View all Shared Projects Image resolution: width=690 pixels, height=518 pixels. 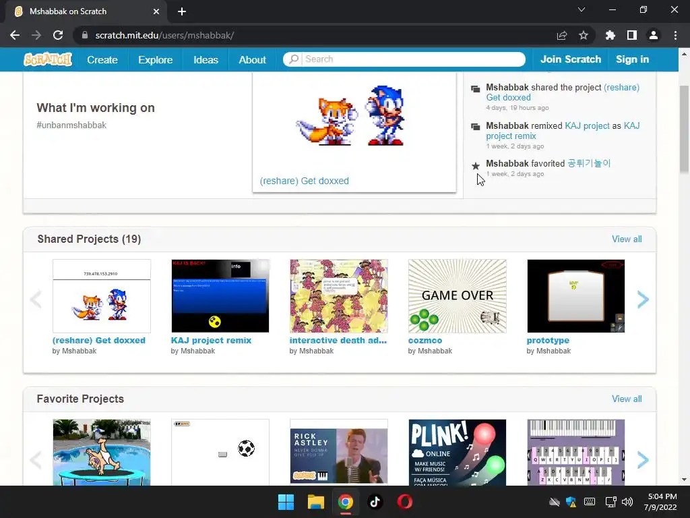click(627, 239)
